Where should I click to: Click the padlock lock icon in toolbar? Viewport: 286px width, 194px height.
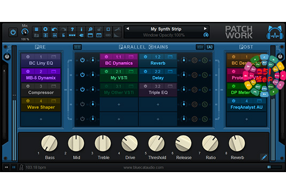click(x=99, y=29)
